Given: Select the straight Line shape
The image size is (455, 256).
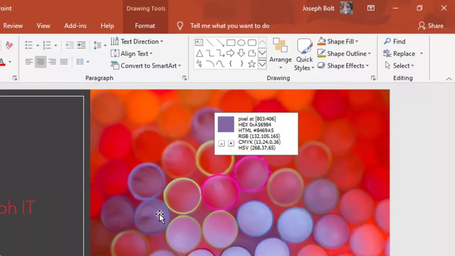Looking at the screenshot, I should click(210, 43).
